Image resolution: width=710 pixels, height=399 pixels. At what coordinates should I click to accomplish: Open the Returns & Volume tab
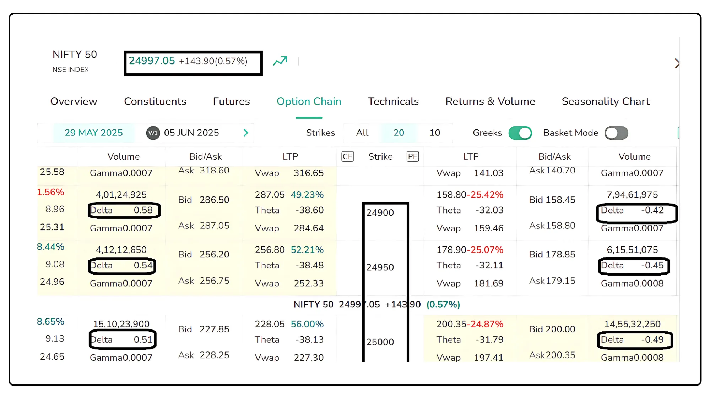[490, 101]
